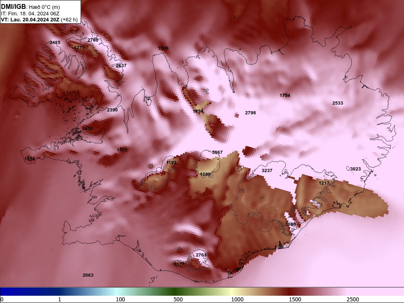Click the 1217 height value

(x=324, y=183)
